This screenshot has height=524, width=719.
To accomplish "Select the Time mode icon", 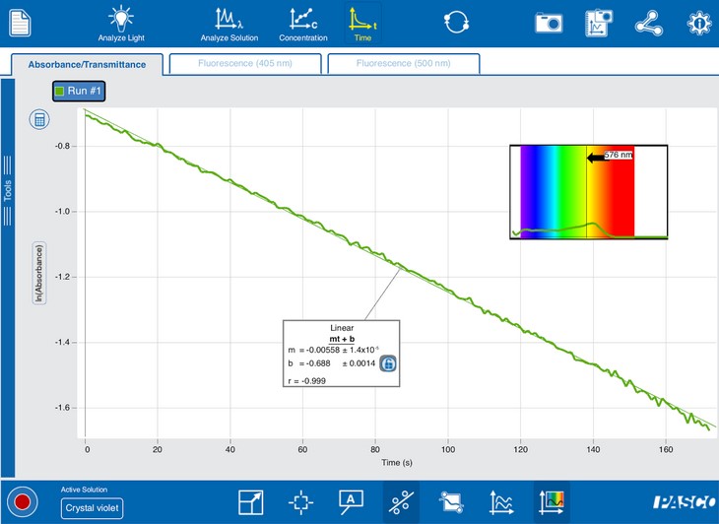I will click(x=362, y=24).
